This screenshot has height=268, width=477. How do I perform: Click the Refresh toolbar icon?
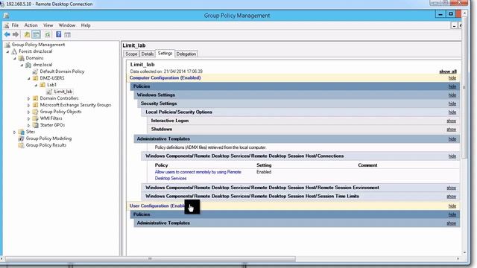(48, 35)
